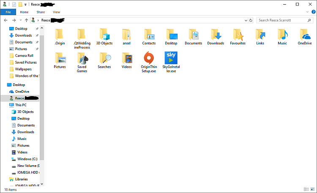Open Wallpapers in navigation pane
This screenshot has width=317, height=193.
click(x=23, y=69)
